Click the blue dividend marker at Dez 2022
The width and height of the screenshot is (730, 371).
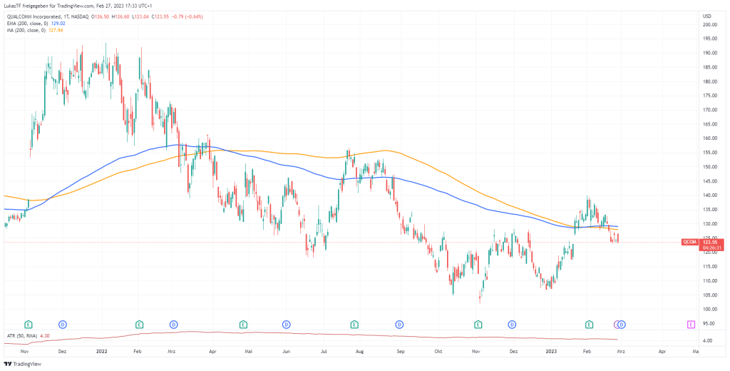click(x=512, y=325)
